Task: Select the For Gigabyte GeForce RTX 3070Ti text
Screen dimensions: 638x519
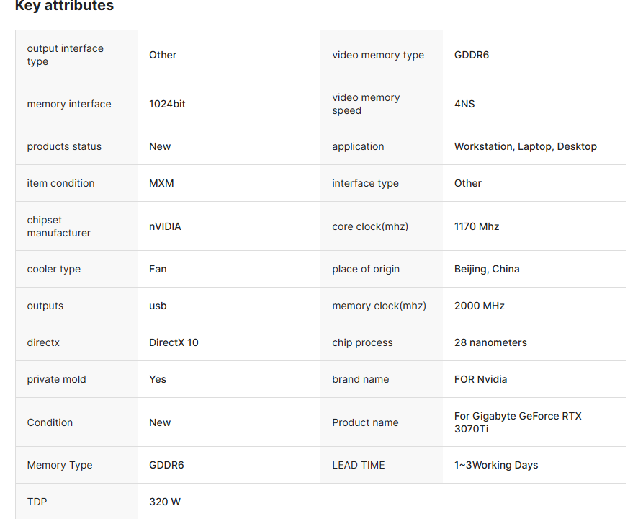Action: tap(518, 422)
